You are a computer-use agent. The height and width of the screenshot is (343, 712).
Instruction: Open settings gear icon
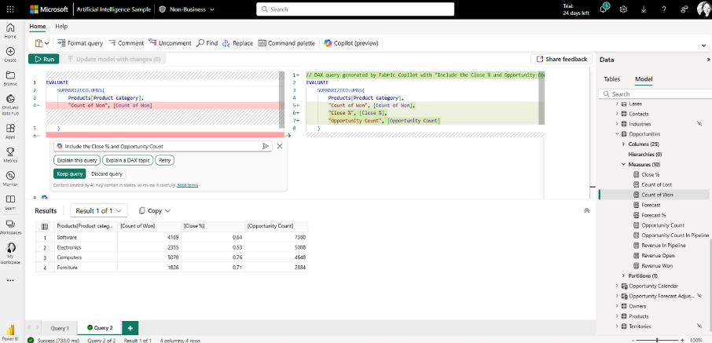coord(623,9)
